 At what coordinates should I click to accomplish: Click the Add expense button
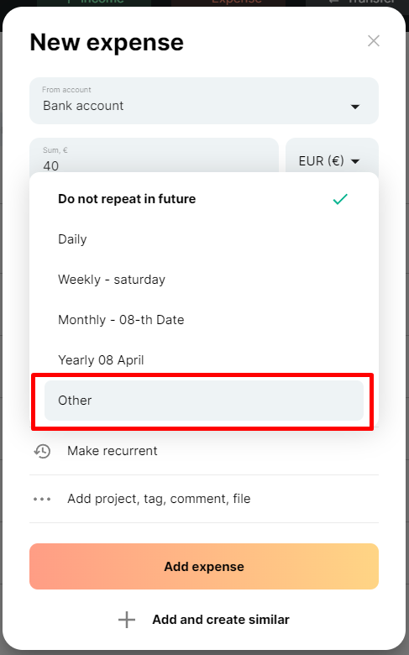coord(204,567)
